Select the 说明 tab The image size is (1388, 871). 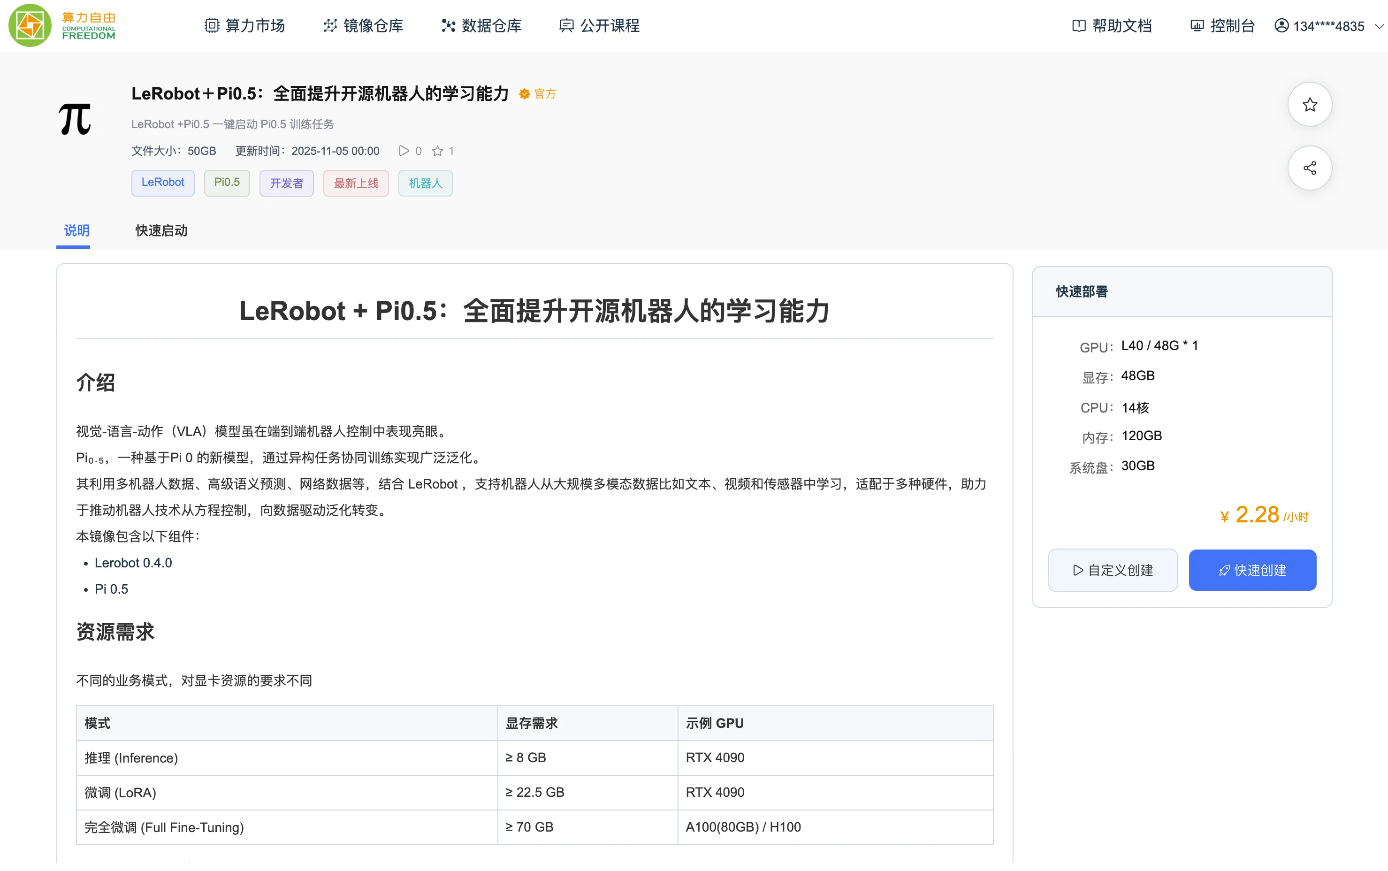pyautogui.click(x=76, y=230)
